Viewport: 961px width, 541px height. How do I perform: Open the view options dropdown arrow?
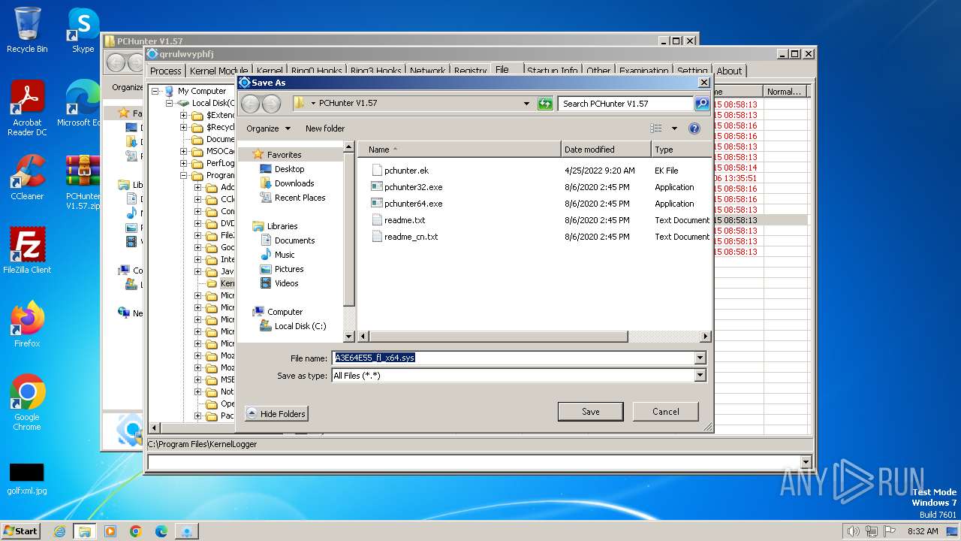[674, 128]
